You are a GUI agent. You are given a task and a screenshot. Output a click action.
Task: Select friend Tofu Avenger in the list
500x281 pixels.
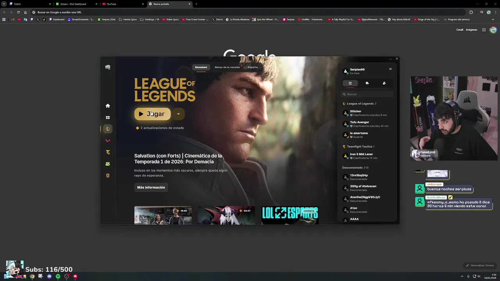(x=368, y=124)
